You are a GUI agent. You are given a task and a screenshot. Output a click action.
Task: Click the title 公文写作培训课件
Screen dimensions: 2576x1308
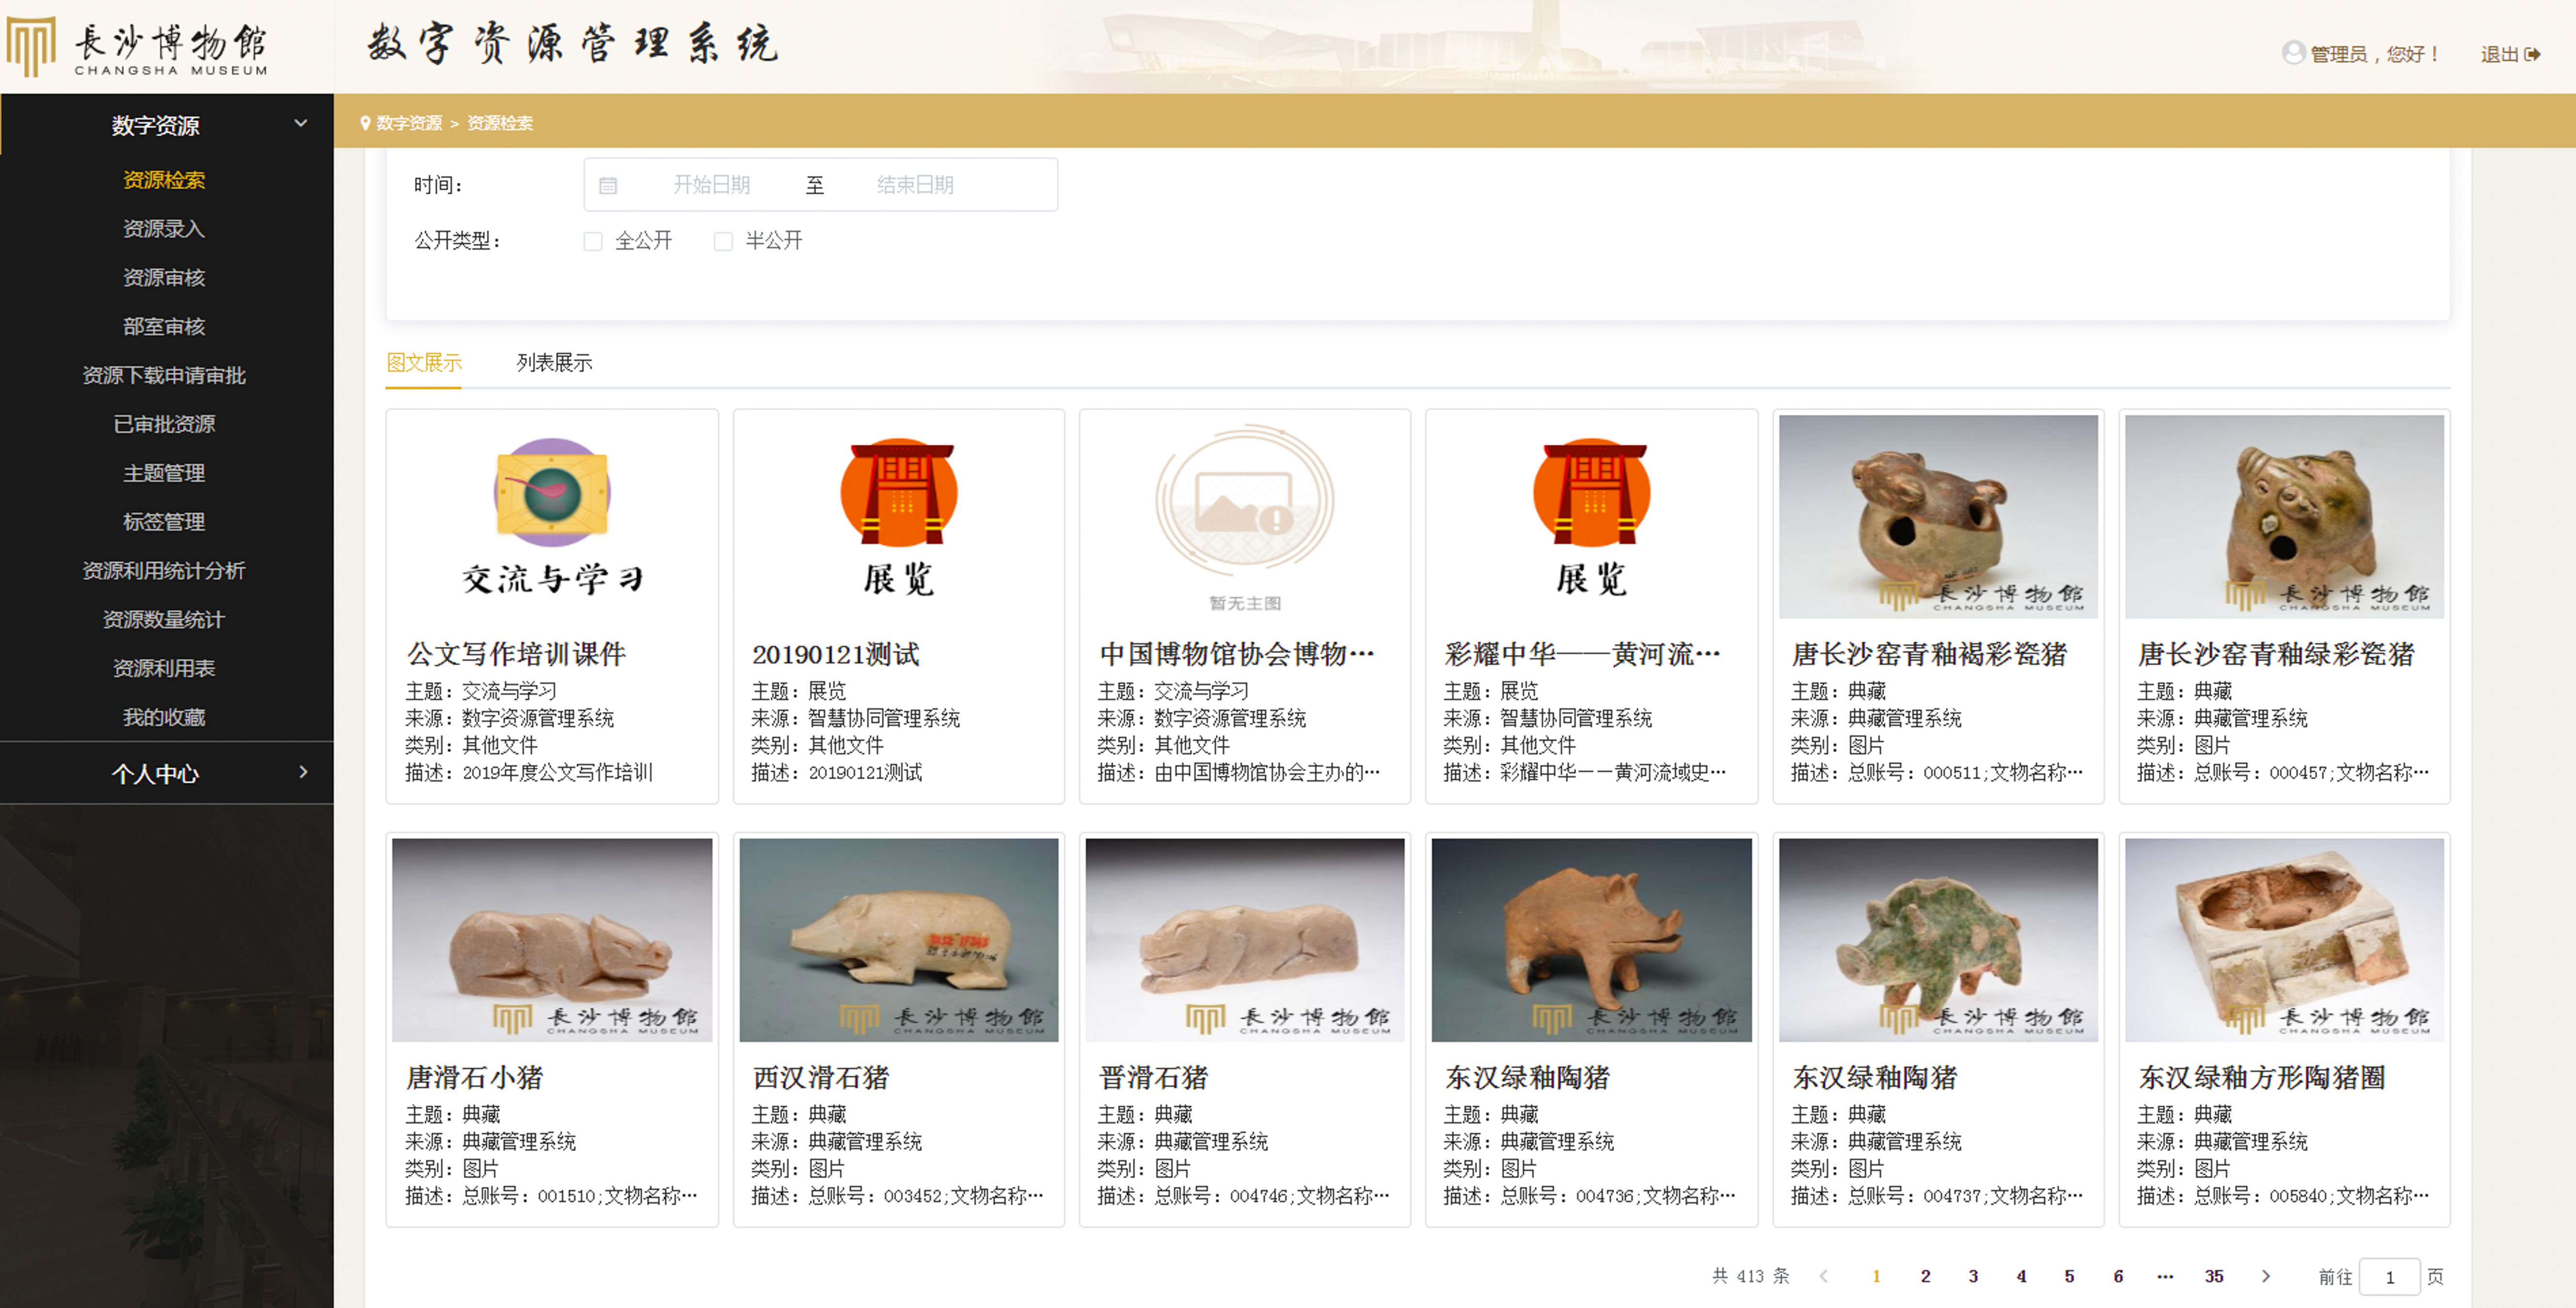[x=515, y=654]
